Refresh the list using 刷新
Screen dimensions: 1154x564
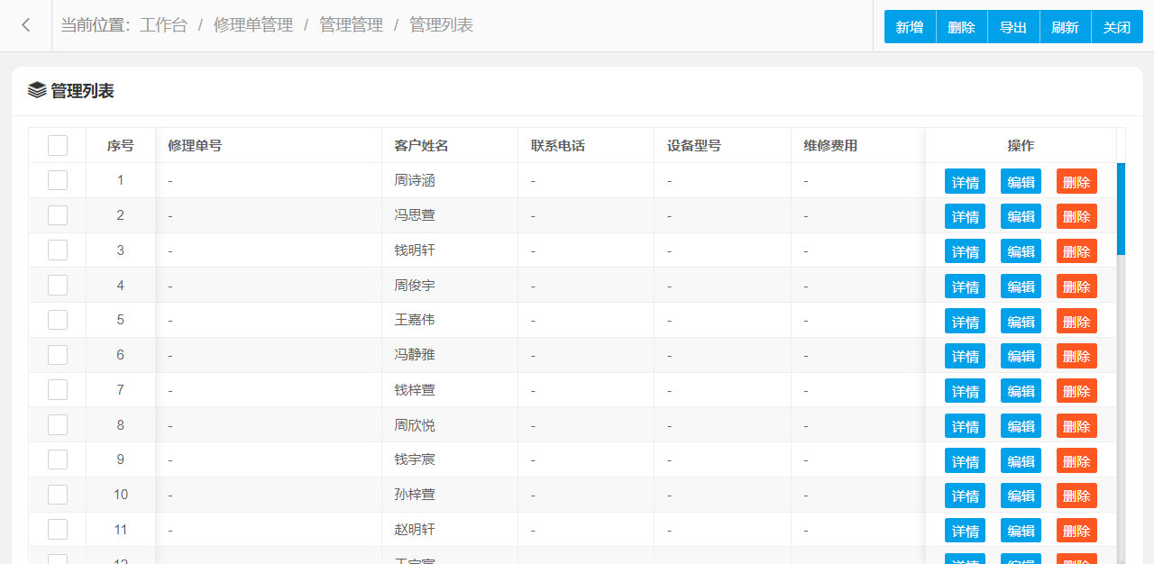(x=1066, y=27)
